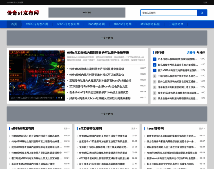This screenshot has width=214, height=169.
Task: Click ad banner above category sections
Action: pos(107,114)
